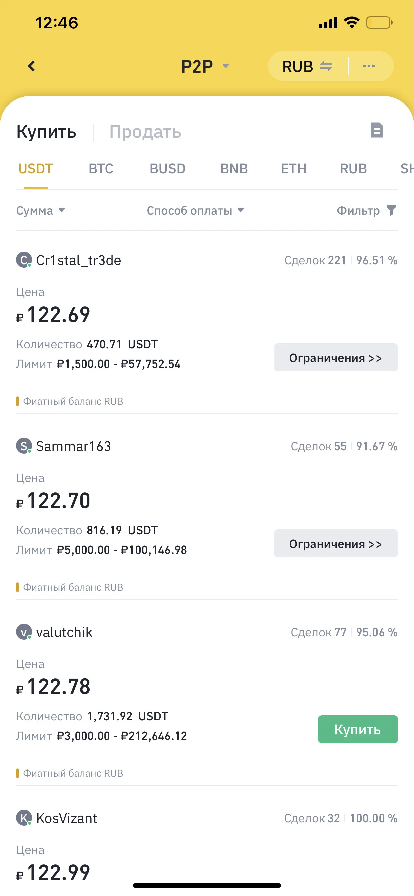Viewport: 414px width, 896px height.
Task: Switch to the Продать sell mode
Action: [x=145, y=132]
